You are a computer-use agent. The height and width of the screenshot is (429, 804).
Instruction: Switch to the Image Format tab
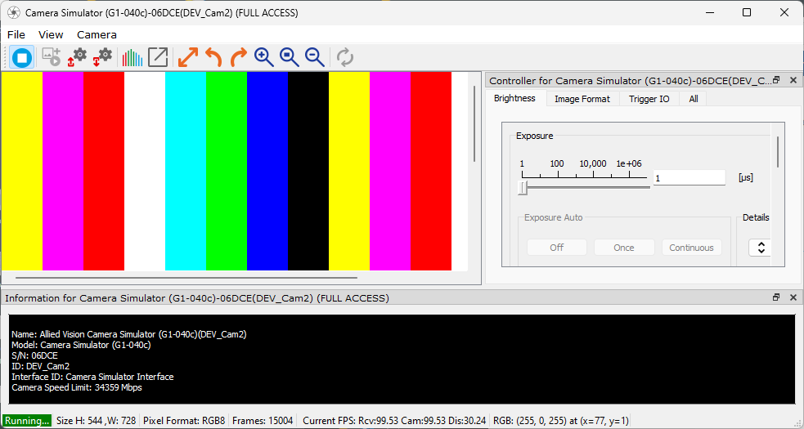[582, 99]
